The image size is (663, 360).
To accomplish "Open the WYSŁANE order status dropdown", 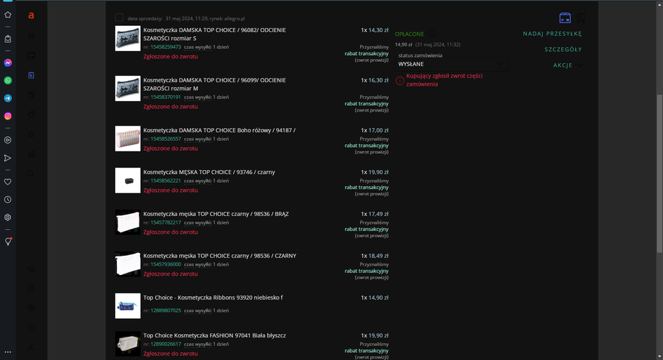I will click(451, 64).
